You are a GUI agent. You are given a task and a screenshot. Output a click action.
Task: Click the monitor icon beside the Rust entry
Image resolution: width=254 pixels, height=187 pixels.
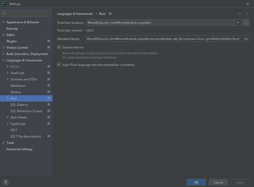(49, 98)
